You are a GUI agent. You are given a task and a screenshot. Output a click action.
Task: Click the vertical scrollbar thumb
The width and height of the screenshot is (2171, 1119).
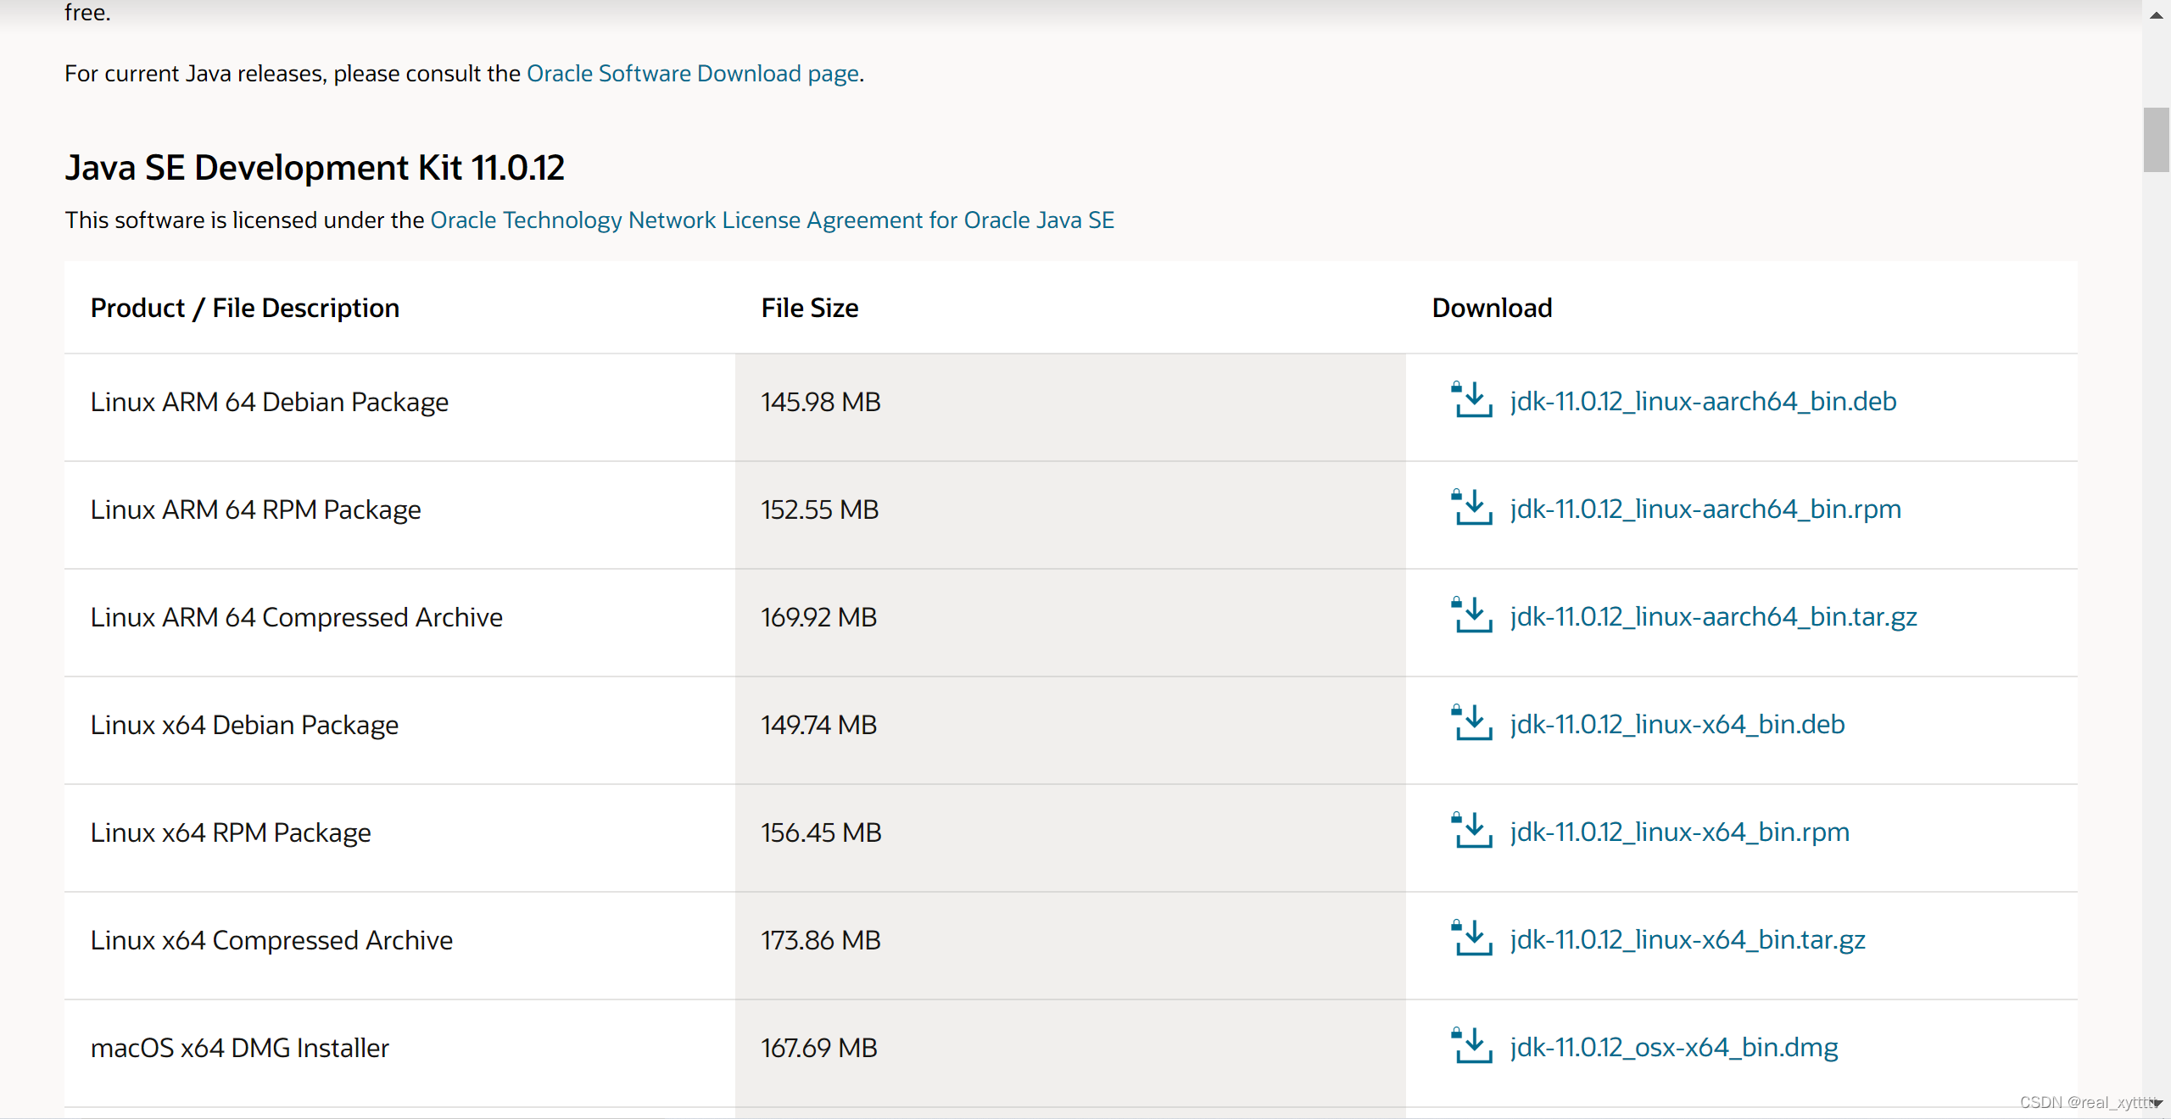coord(2157,140)
